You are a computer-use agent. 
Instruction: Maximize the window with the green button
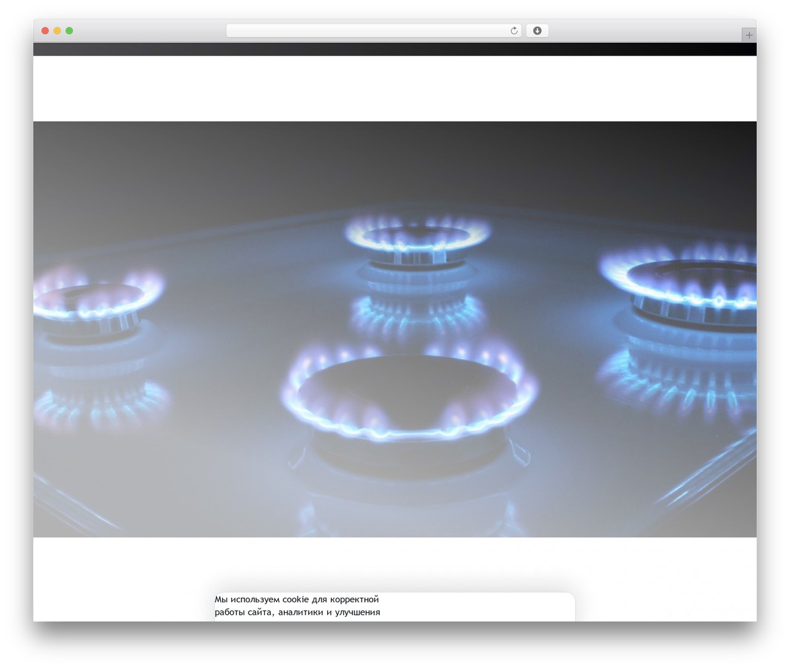[x=69, y=31]
